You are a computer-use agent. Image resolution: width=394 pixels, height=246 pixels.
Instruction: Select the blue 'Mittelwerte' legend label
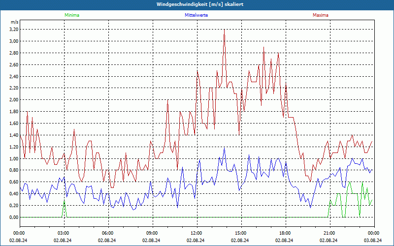click(x=196, y=15)
